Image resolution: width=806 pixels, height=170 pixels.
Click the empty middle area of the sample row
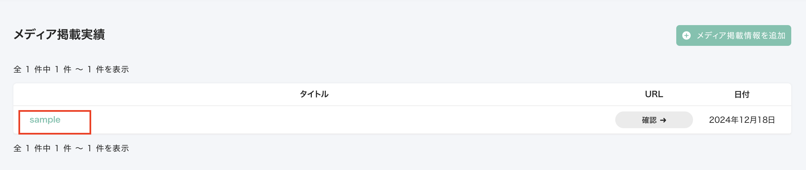tap(335, 120)
